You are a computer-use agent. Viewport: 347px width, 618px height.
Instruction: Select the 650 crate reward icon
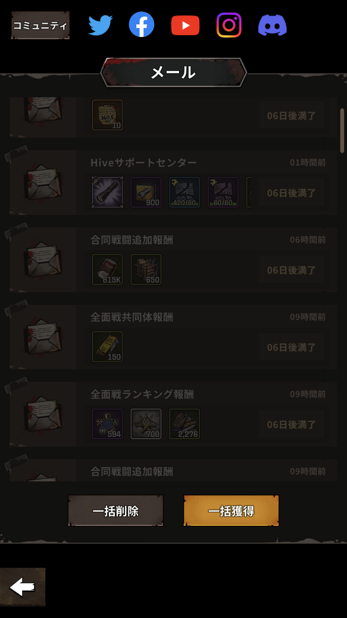pyautogui.click(x=146, y=270)
